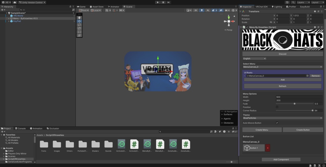Select the Hand view tool

79,18
